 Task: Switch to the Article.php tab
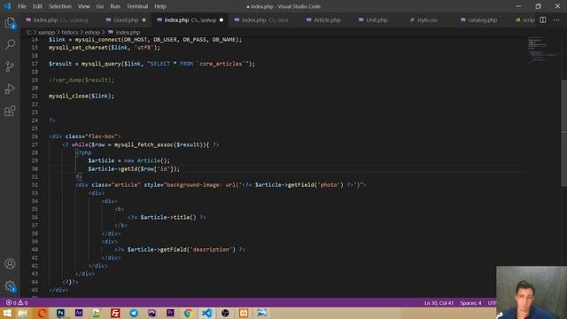pyautogui.click(x=327, y=19)
